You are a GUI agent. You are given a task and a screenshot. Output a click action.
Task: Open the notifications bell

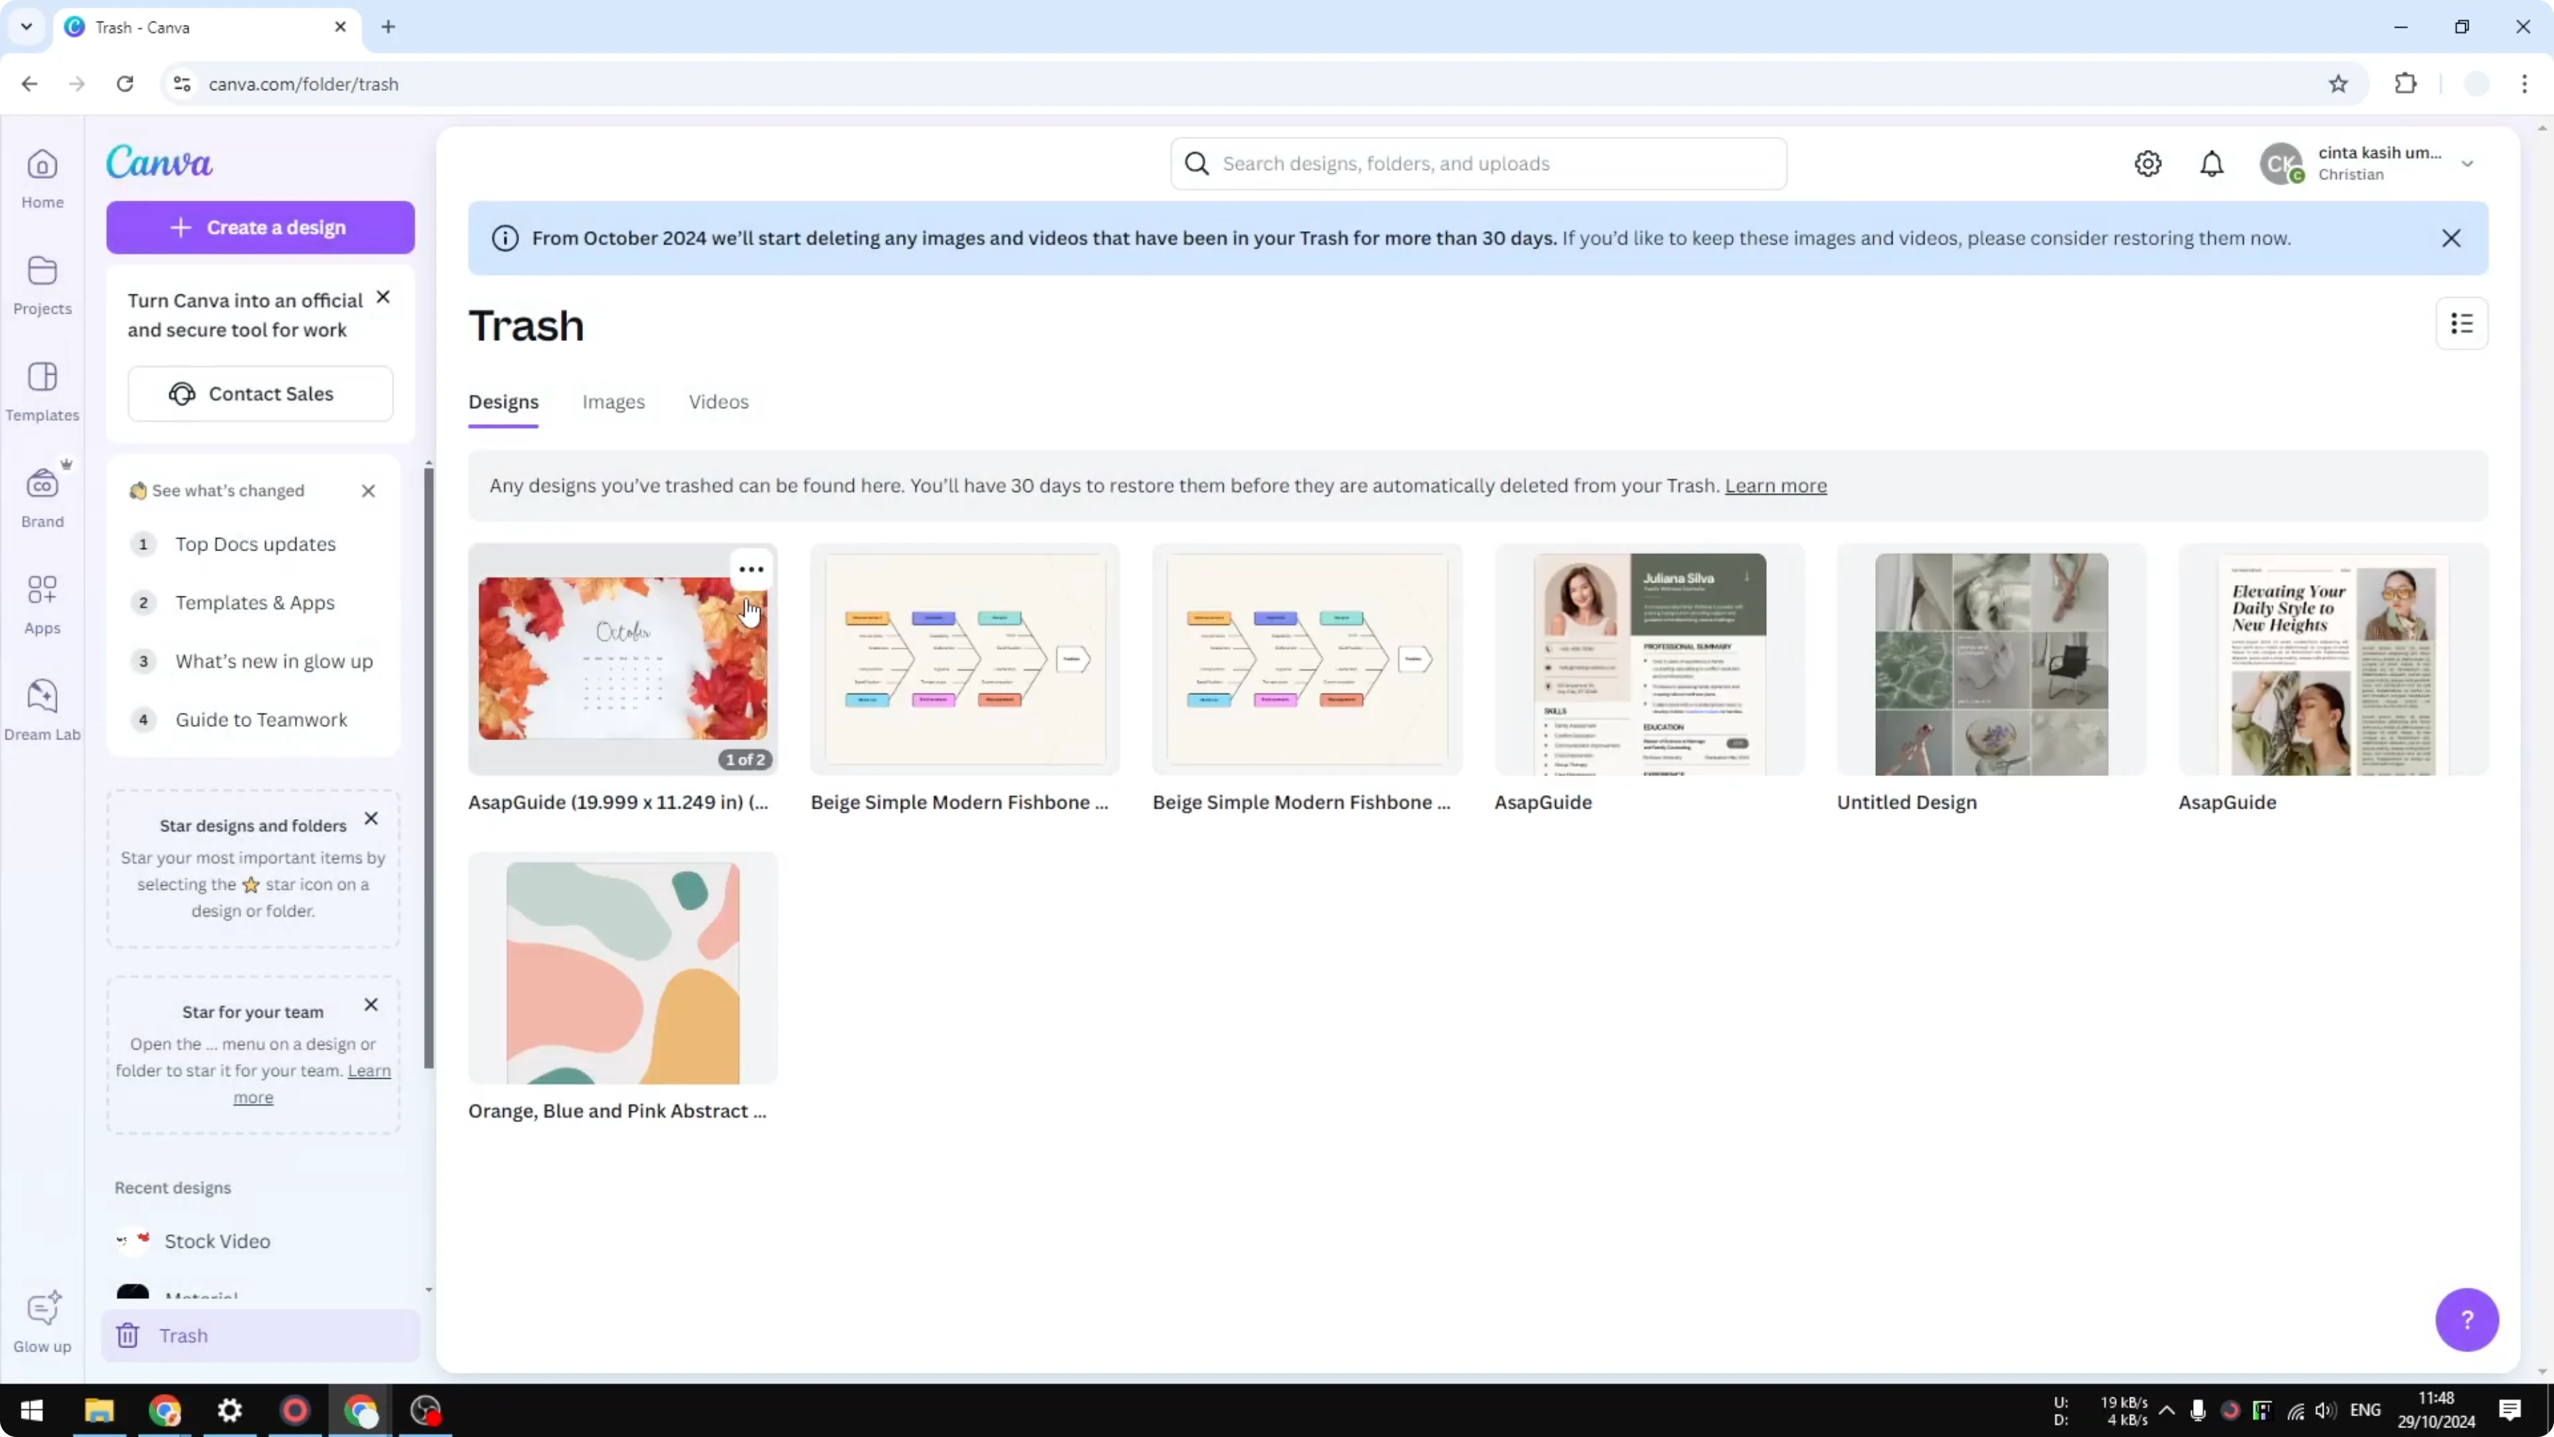point(2212,162)
